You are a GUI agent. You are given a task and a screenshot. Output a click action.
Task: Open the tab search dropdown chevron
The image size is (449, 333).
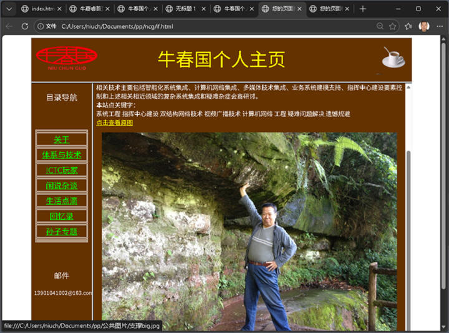(x=9, y=9)
